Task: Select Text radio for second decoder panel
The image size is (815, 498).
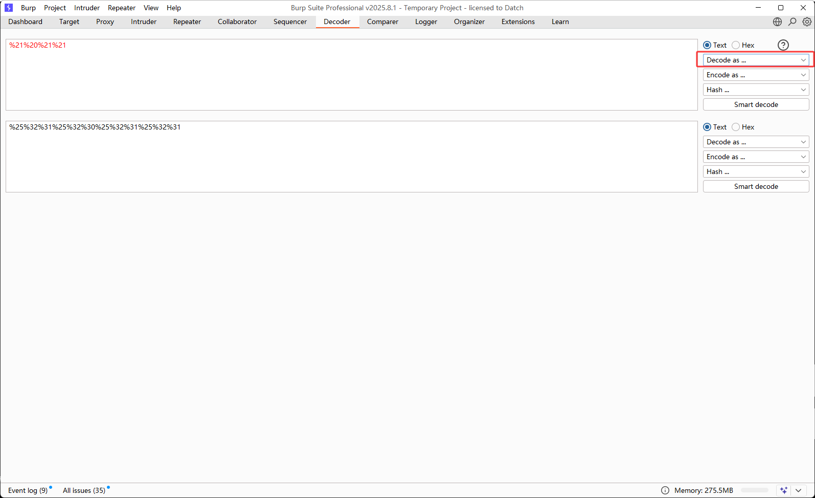Action: click(x=714, y=127)
